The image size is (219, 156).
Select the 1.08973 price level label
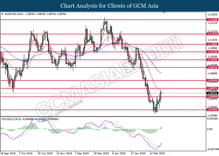[212, 88]
